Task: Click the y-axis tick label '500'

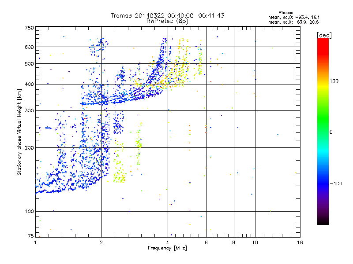Action: click(29, 64)
